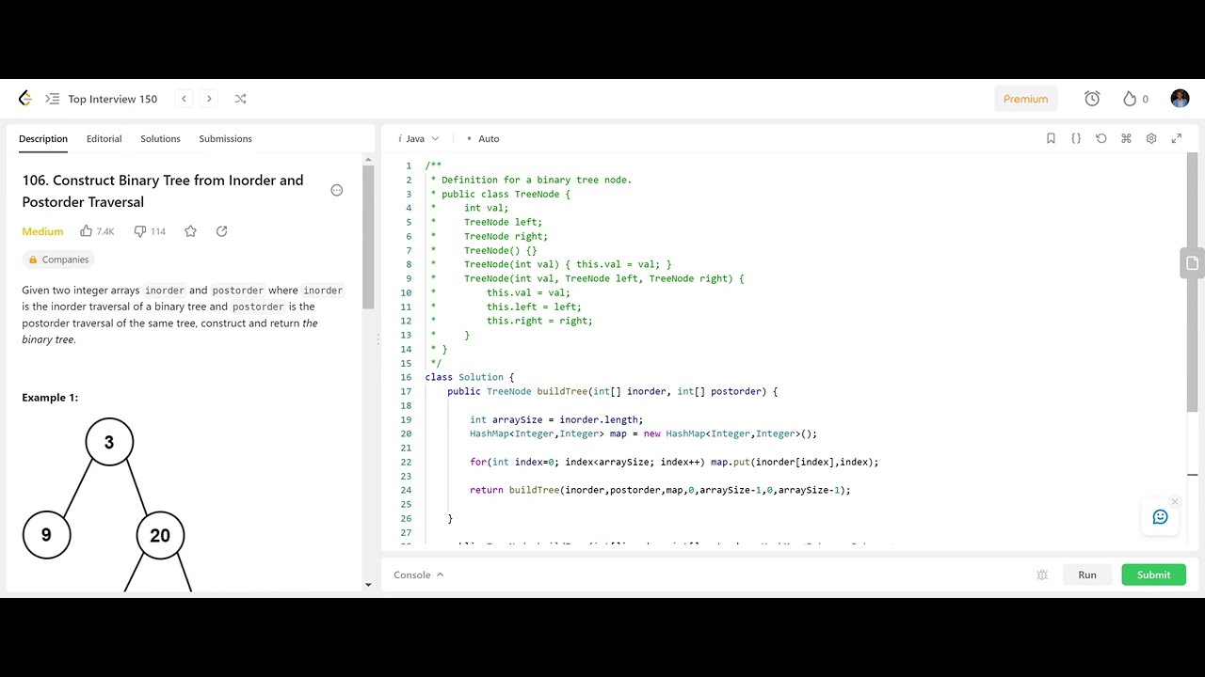Screen dimensions: 1205x677
Task: Expand editor to fullscreen
Action: pos(1176,138)
